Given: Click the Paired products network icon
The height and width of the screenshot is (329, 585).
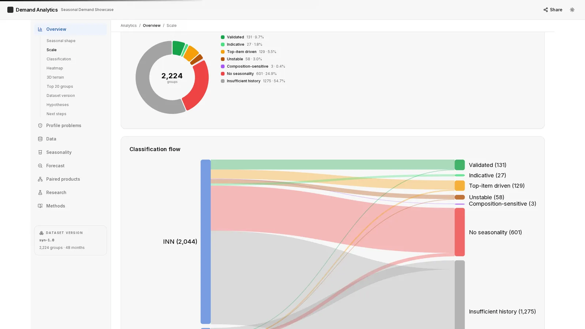Looking at the screenshot, I should [x=40, y=179].
